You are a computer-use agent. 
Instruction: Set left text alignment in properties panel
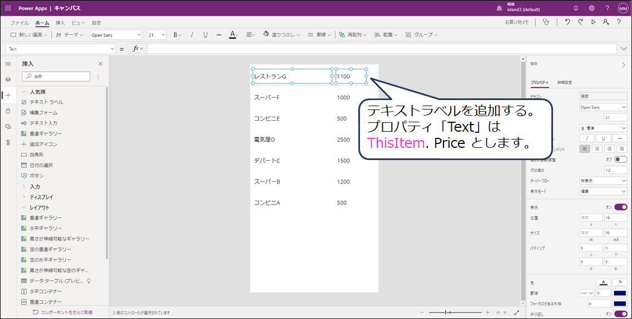(585, 149)
